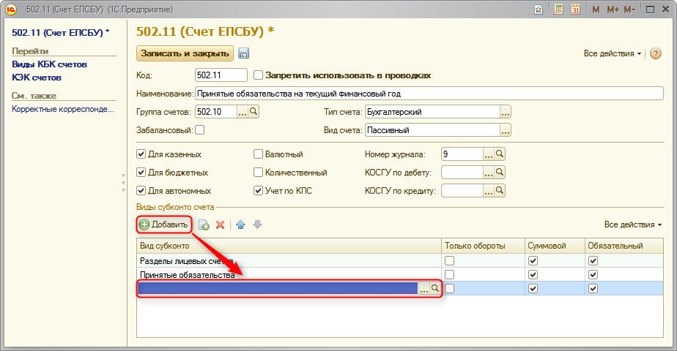
Task: Move the subconto row up with the blue arrow
Action: click(x=241, y=224)
